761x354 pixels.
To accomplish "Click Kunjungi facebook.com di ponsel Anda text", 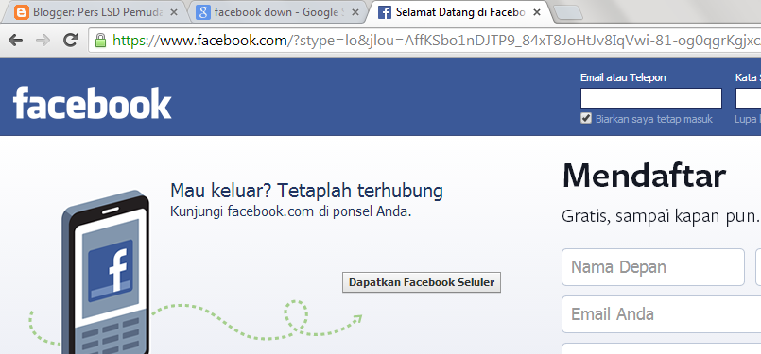I will [291, 211].
